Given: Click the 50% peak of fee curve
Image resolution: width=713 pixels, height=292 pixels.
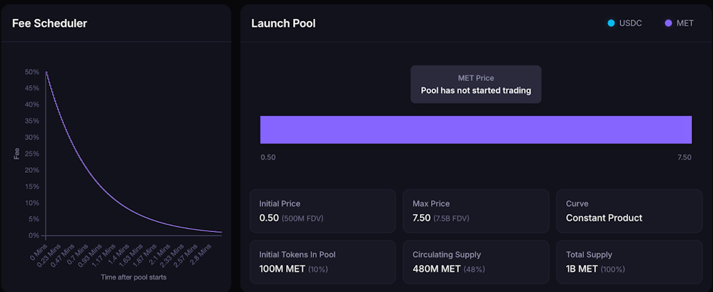Looking at the screenshot, I should [47, 72].
